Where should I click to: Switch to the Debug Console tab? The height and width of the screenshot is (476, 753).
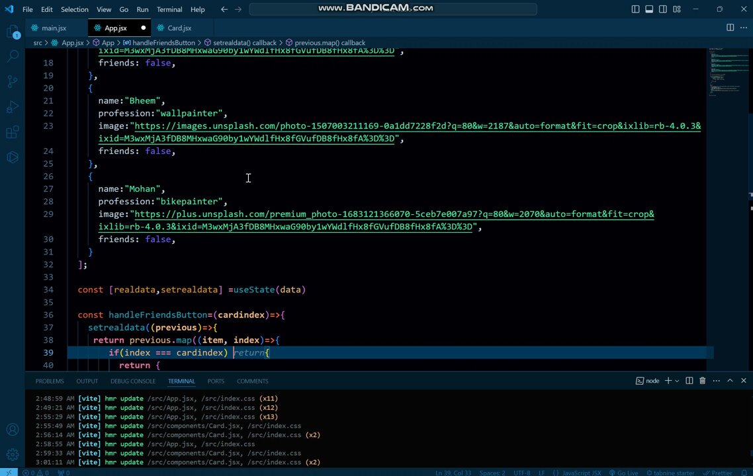click(133, 381)
